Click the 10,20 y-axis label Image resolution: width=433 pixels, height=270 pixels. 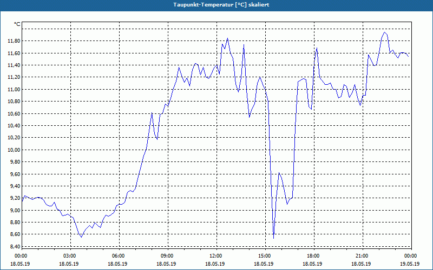pyautogui.click(x=14, y=138)
